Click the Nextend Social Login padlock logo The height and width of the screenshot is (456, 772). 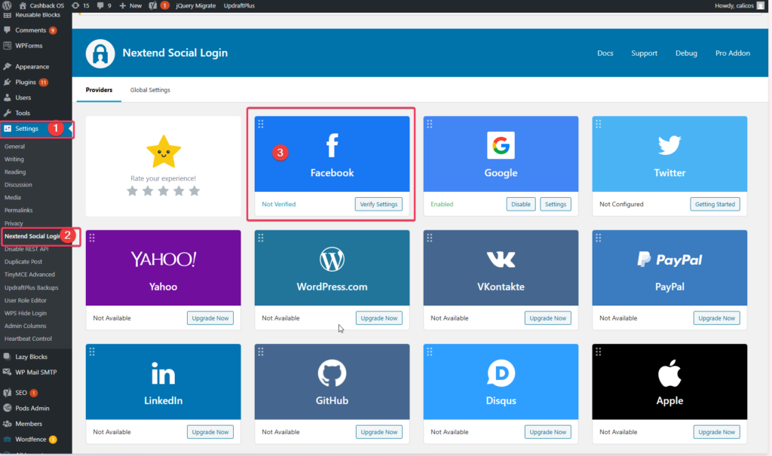coord(100,53)
